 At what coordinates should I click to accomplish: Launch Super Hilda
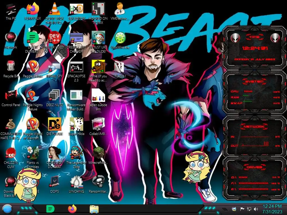point(76,127)
